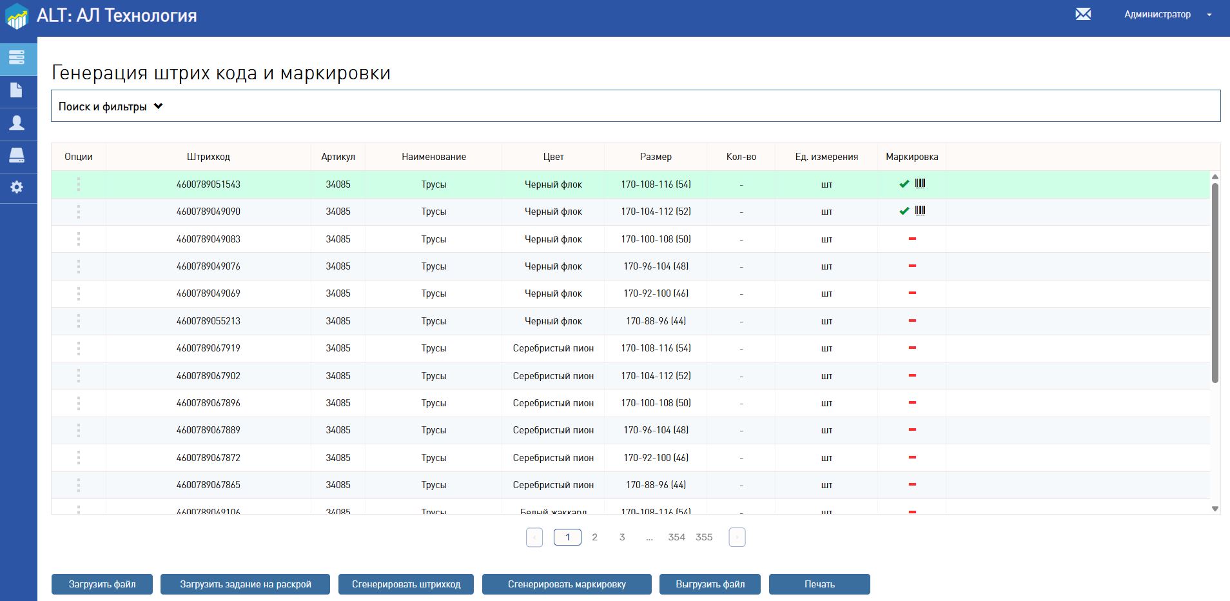Click barcode marking icon for 4600789049090

(x=920, y=211)
